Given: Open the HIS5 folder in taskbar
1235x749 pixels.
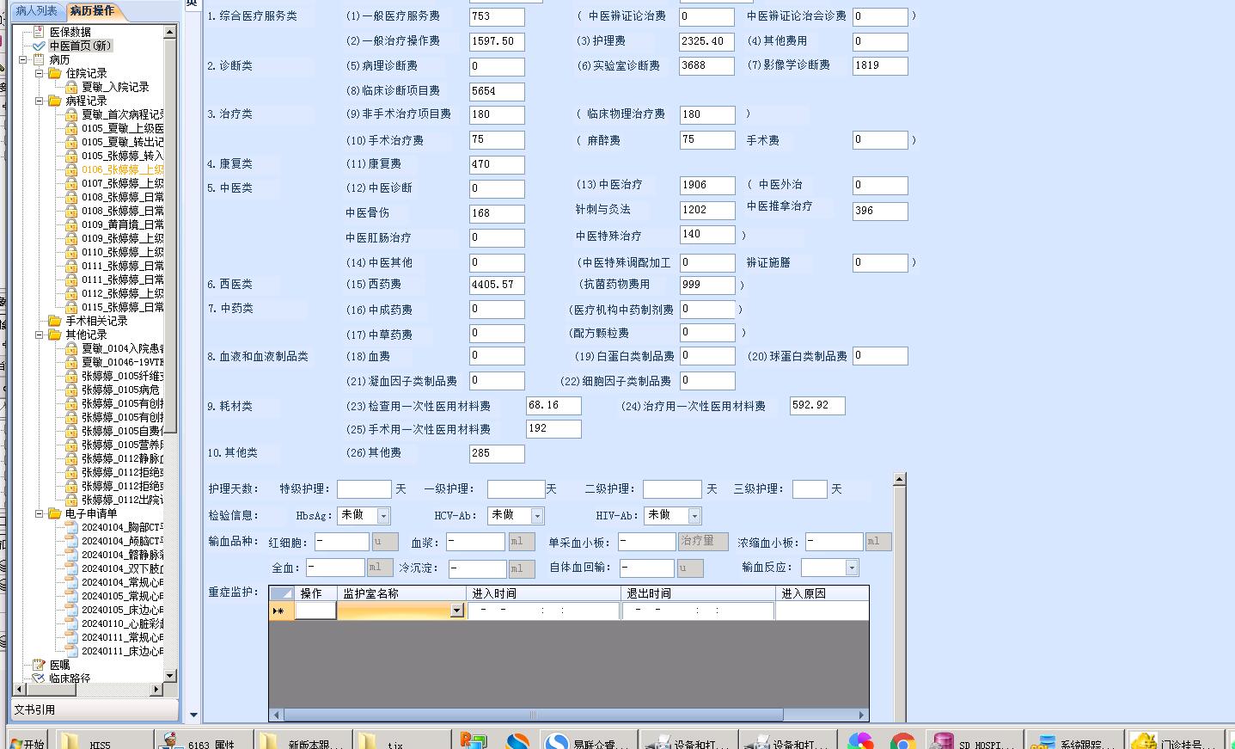Looking at the screenshot, I should coord(103,740).
